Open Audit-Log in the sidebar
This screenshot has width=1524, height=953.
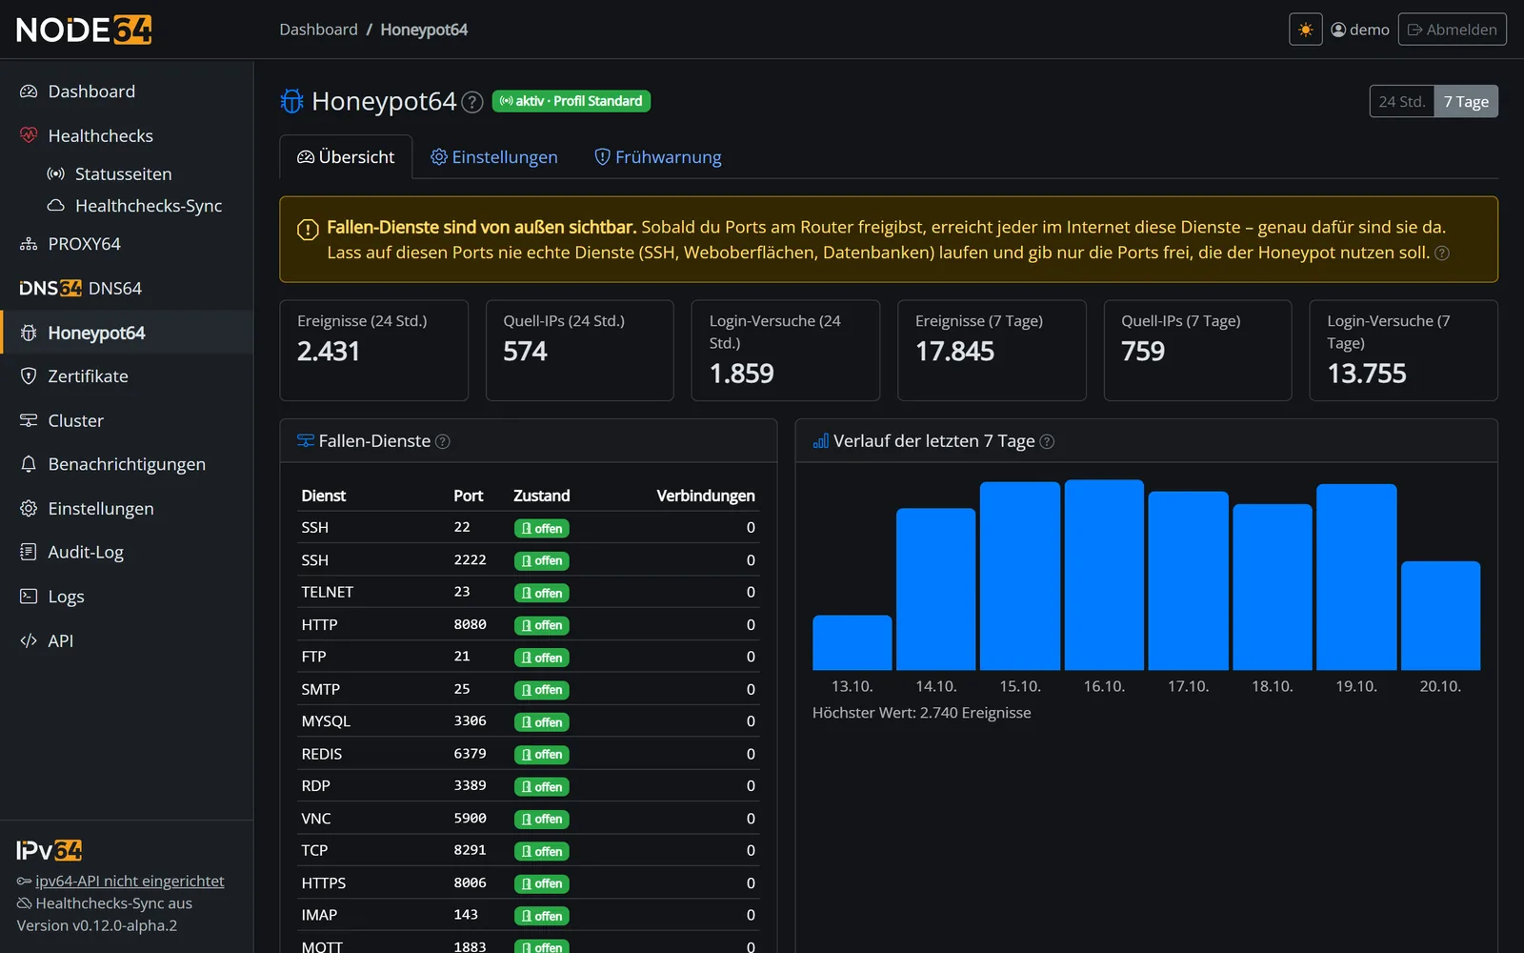click(127, 552)
